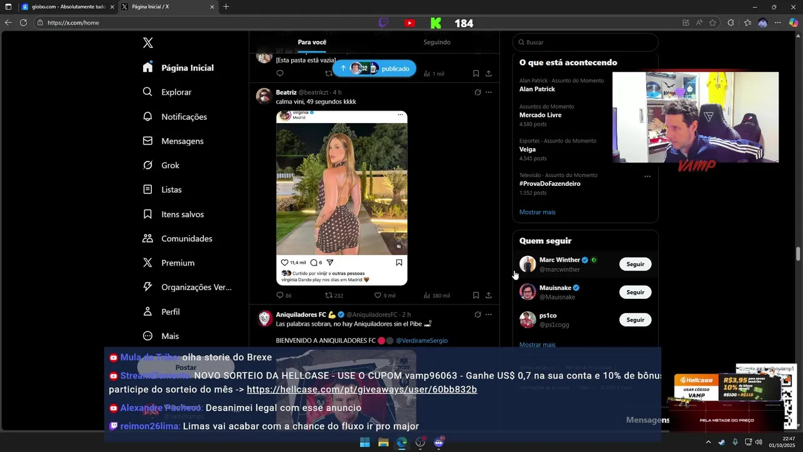Open more options for #ProvaDoFazendeiro trend
The image size is (803, 452).
click(647, 176)
